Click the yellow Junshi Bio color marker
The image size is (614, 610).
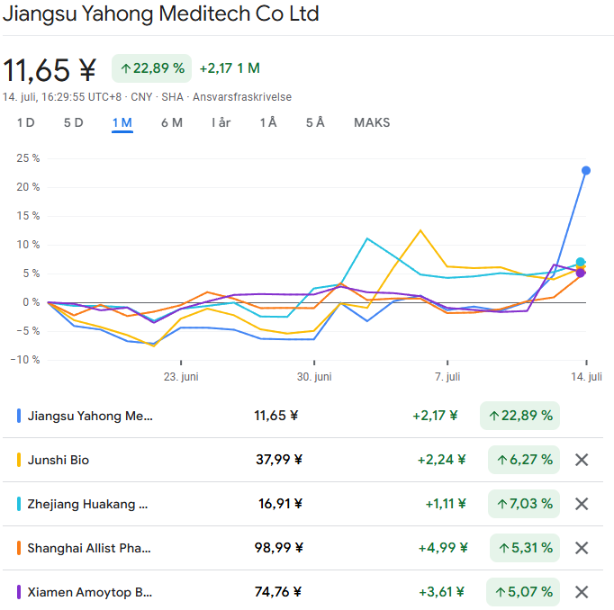click(19, 460)
